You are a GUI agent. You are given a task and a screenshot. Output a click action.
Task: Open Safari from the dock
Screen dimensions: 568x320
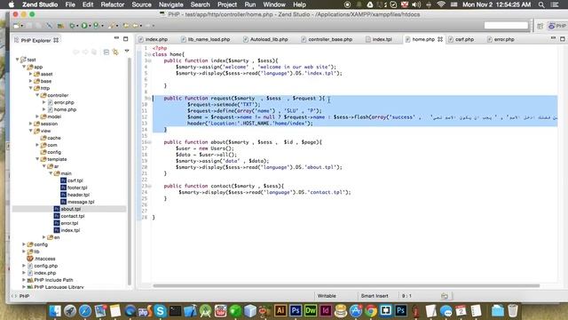tap(85, 311)
